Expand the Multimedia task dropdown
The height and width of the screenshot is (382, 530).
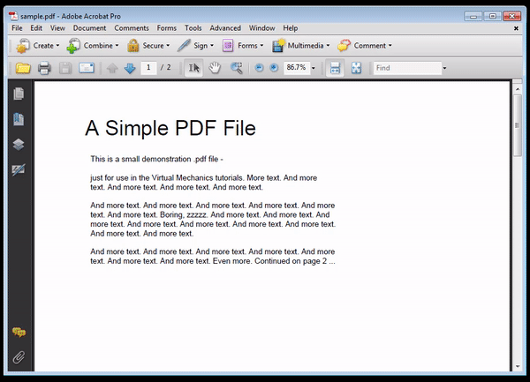pyautogui.click(x=328, y=46)
